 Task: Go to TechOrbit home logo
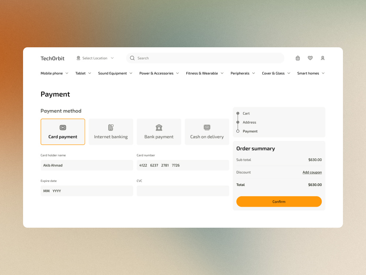[x=52, y=58]
